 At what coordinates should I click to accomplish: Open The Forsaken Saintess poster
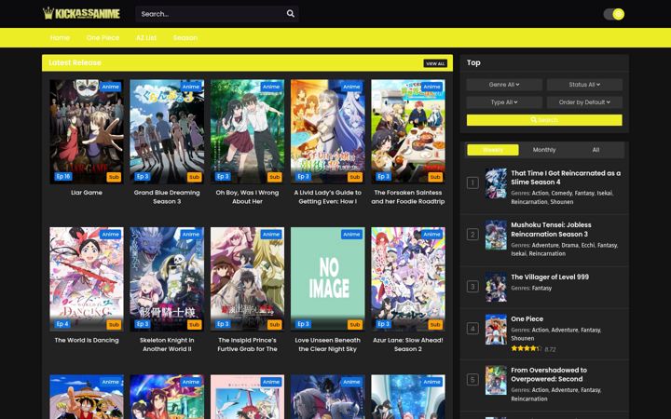408,131
